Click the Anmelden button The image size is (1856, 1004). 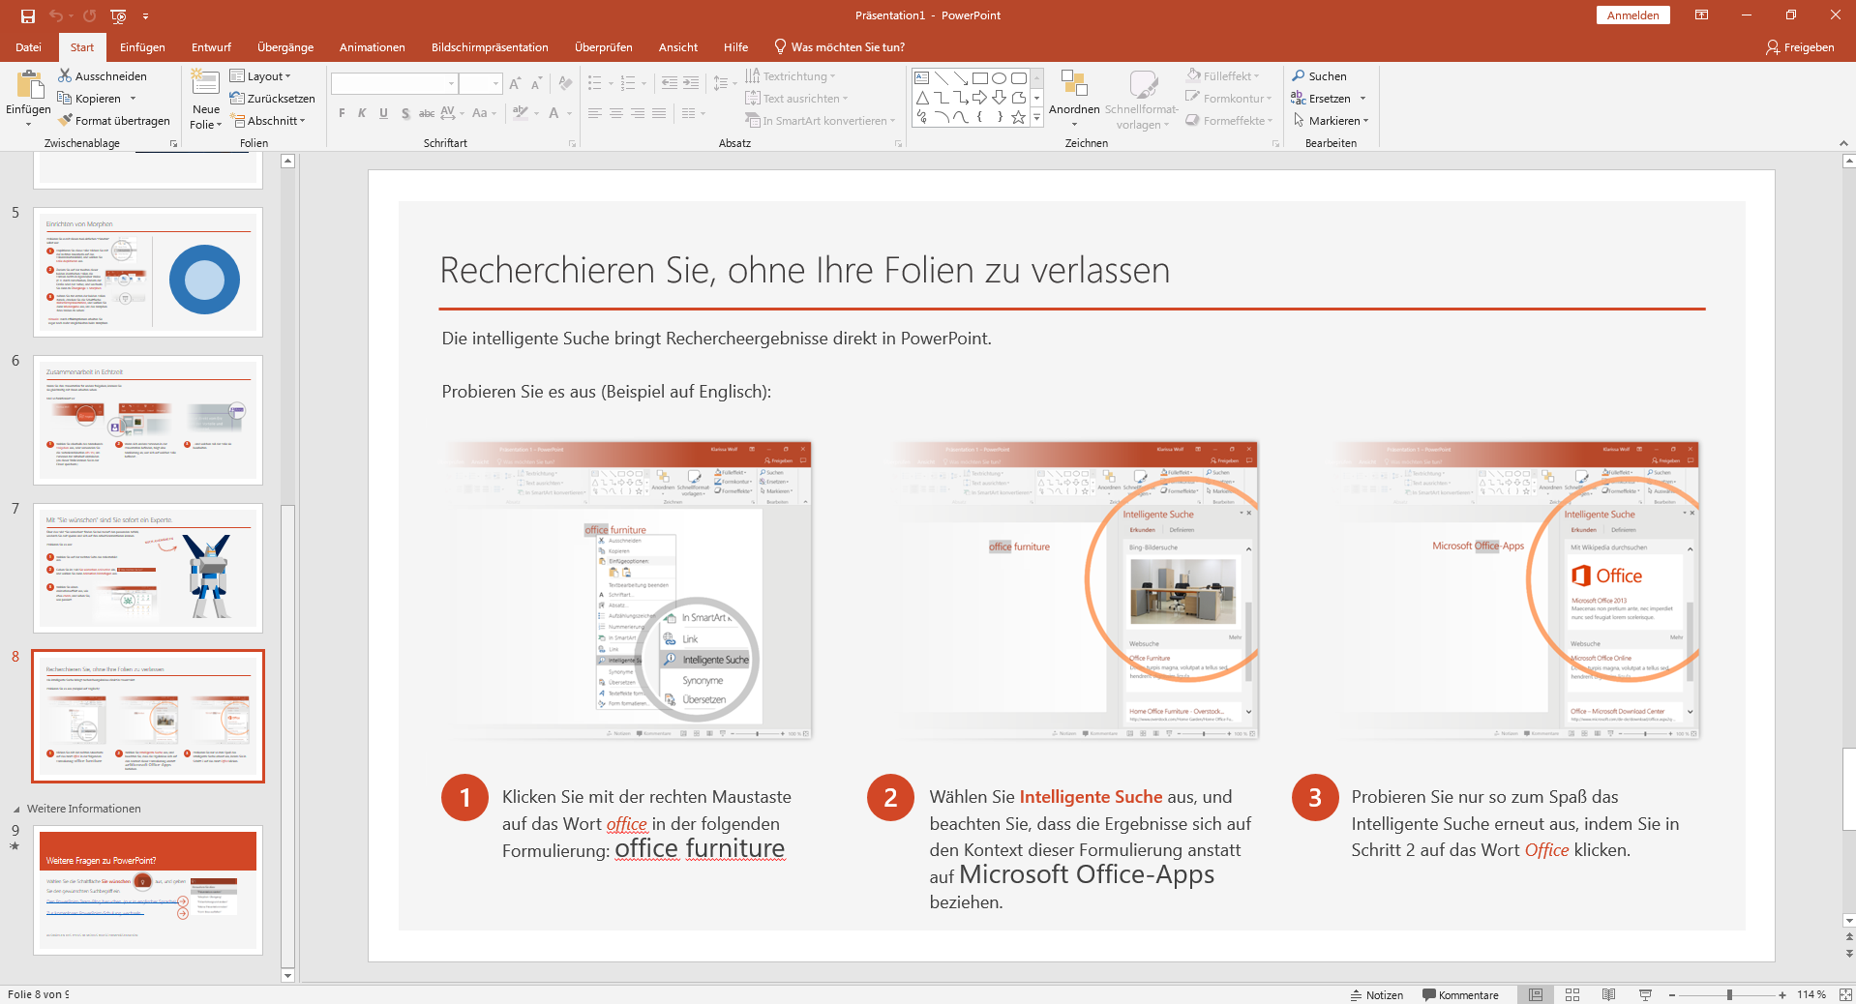1632,15
